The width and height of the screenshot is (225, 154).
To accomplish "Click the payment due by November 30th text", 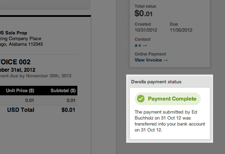I will tap(36, 76).
